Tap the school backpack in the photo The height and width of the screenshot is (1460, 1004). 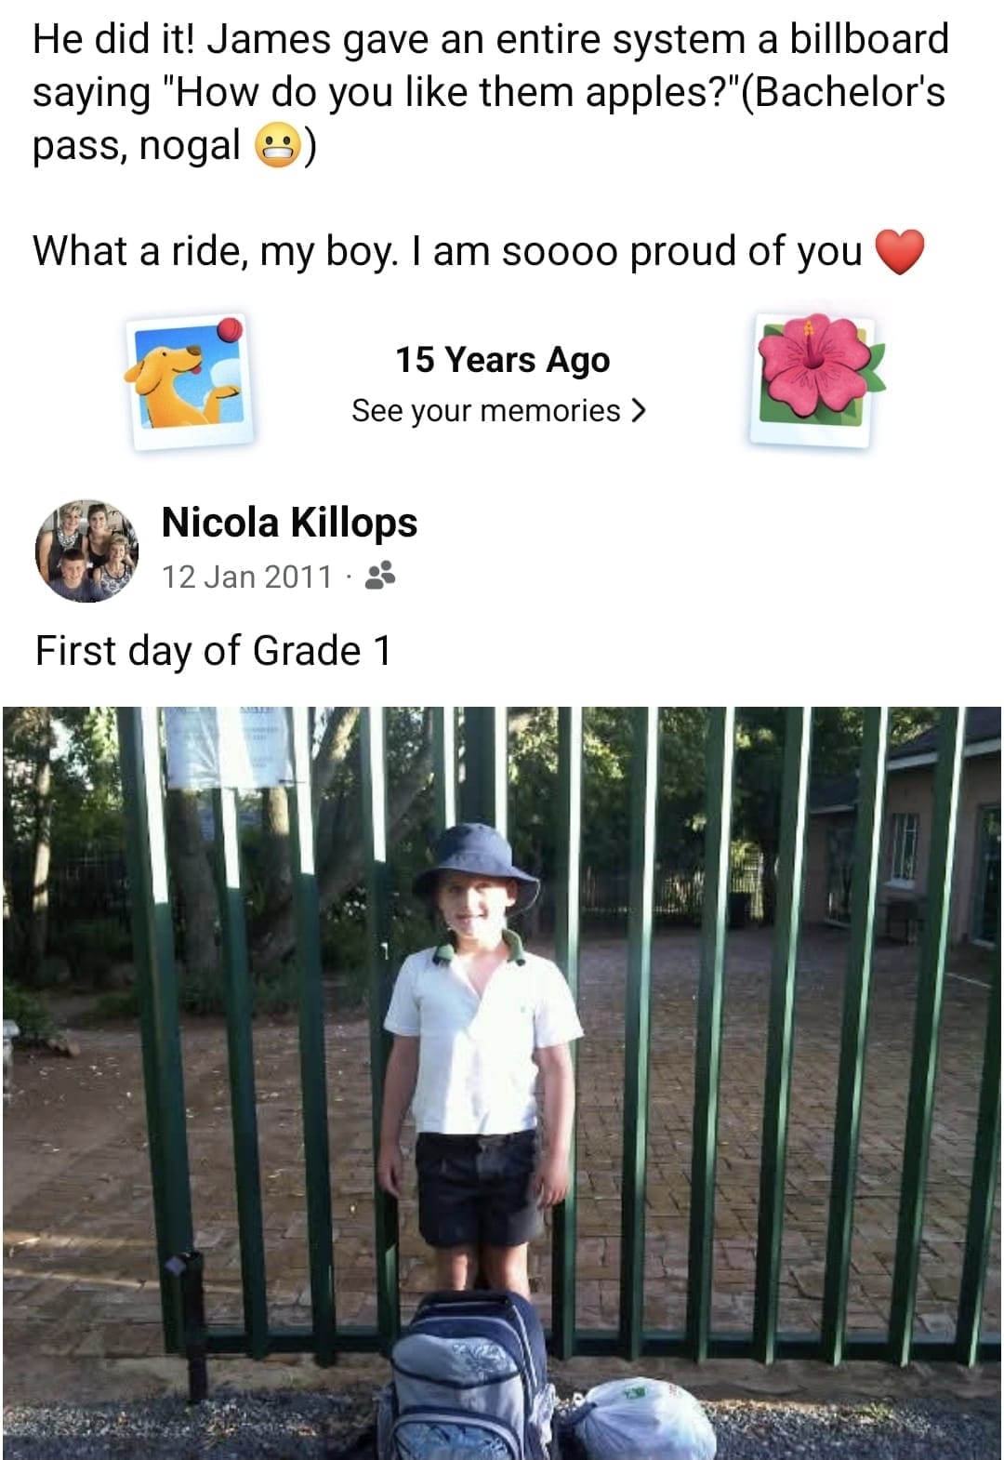(469, 1376)
